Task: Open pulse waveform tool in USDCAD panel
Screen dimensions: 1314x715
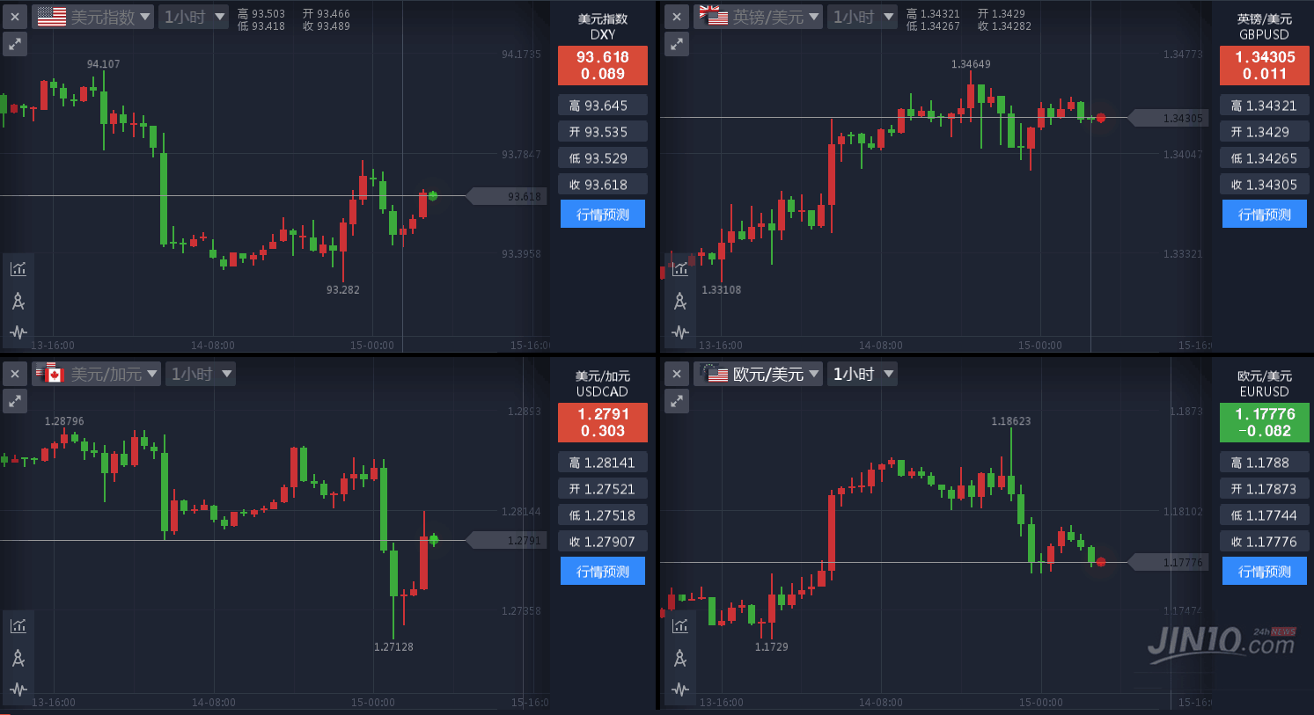Action: [18, 689]
